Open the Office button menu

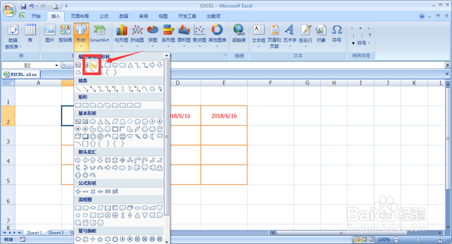coord(9,10)
